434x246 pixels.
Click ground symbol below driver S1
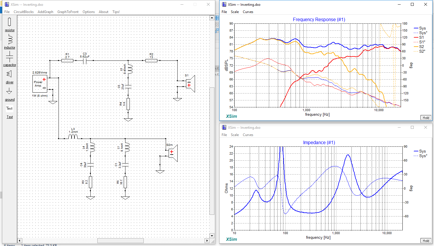pos(177,99)
